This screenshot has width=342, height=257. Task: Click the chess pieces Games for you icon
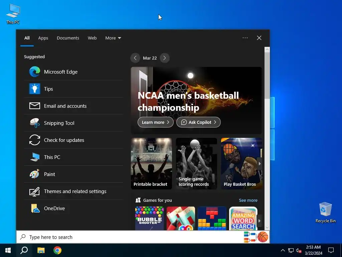pos(138,200)
